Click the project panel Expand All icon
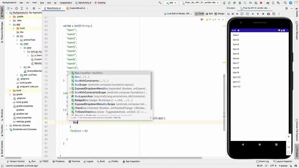 tap(22, 8)
